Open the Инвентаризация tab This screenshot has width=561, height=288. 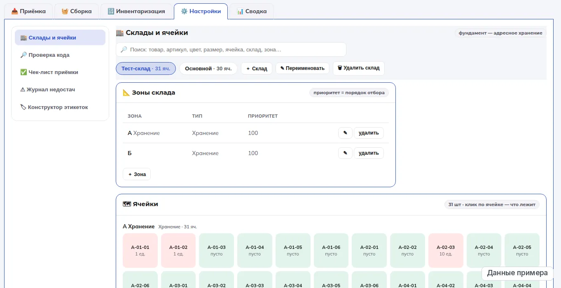click(136, 11)
